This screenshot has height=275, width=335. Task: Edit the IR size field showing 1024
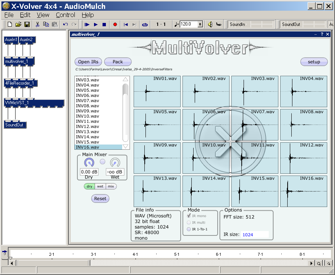255,235
